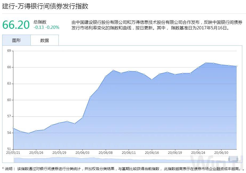This screenshot has width=246, height=173.
Task: Click the x-axis label 20/05/21
Action: [x=13, y=153]
